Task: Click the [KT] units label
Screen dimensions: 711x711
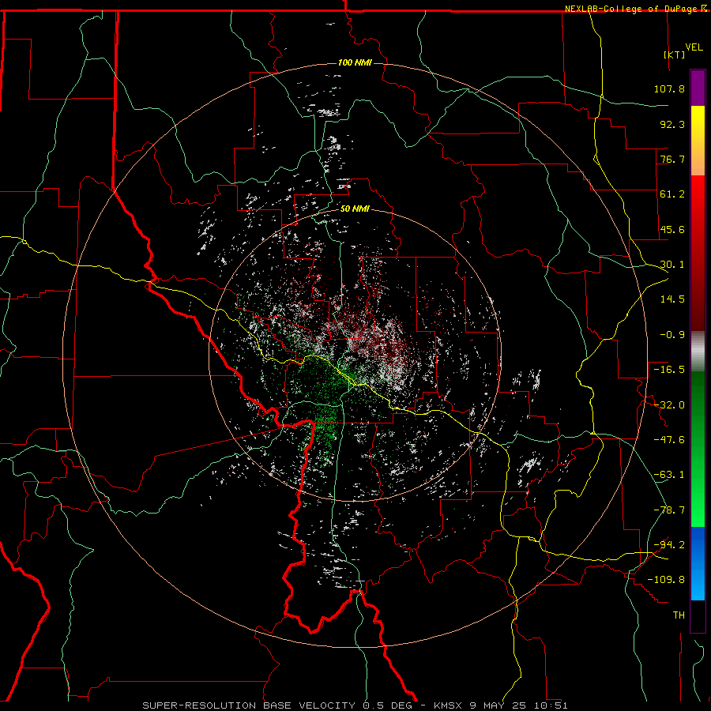Action: pyautogui.click(x=675, y=55)
